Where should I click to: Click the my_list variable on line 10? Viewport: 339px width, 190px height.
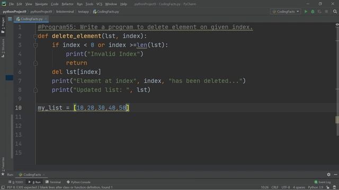point(50,108)
